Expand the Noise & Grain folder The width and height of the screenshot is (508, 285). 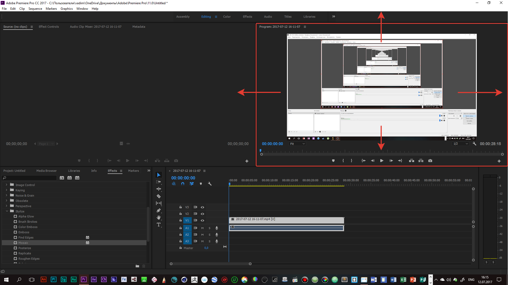pyautogui.click(x=7, y=195)
